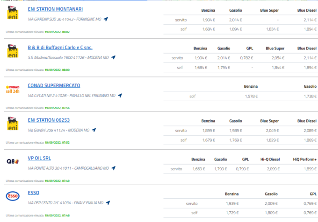The image size is (318, 222).
Task: Click the Eni logo of B & B Buffagni
Action: 13,51
